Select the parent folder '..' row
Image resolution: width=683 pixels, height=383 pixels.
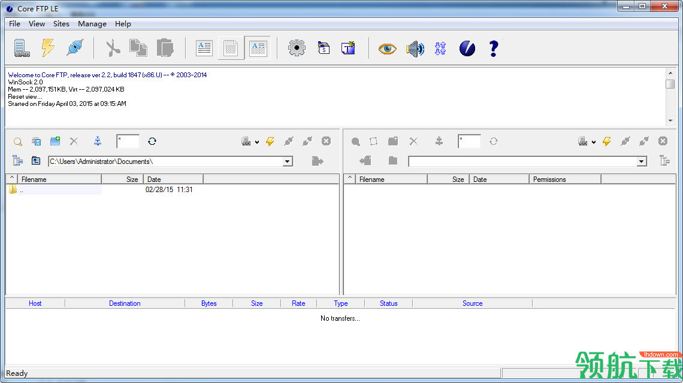(x=55, y=190)
